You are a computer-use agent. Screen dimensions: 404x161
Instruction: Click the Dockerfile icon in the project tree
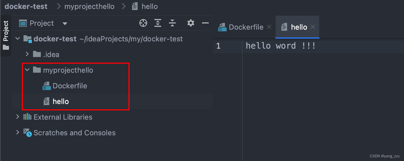coord(46,86)
